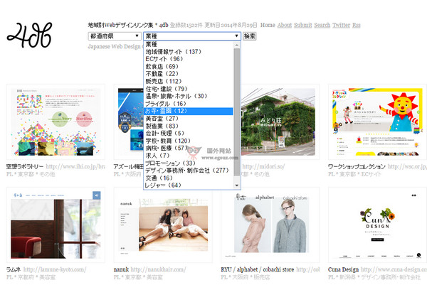Screen dimensions: 427x290
Task: Select 地域情報サイト (137) option
Action: pyautogui.click(x=188, y=51)
